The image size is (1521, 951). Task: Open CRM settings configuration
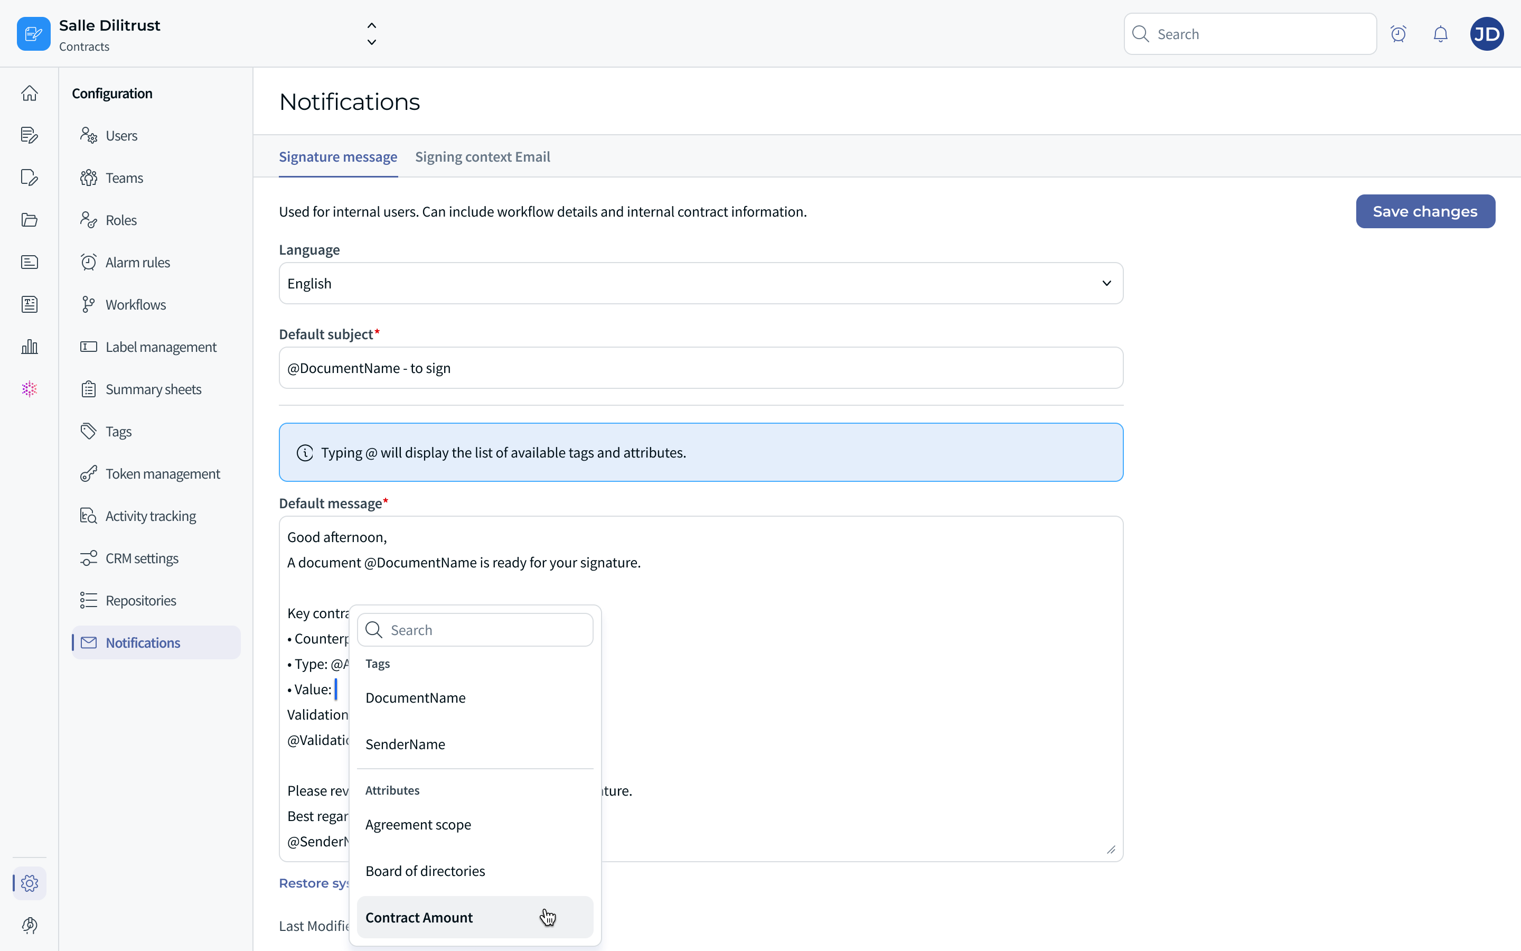[x=156, y=558]
